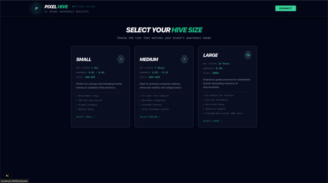
Task: Click the 'Enterprise-grade presence' description
Action: click(x=226, y=83)
